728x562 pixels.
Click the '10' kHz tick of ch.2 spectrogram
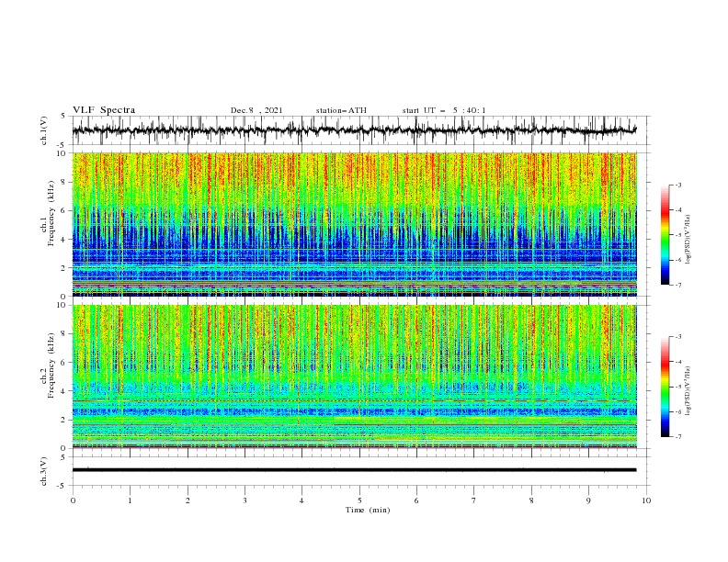click(61, 305)
